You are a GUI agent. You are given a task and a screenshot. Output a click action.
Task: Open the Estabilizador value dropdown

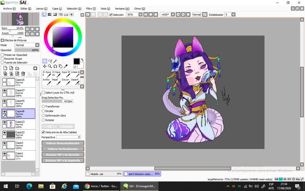coord(233,15)
